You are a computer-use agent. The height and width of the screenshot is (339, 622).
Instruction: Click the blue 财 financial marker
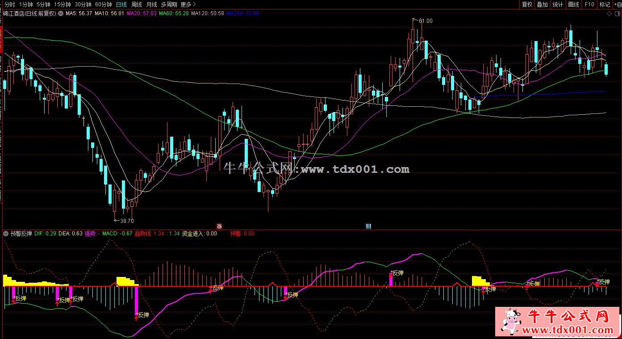tap(368, 226)
